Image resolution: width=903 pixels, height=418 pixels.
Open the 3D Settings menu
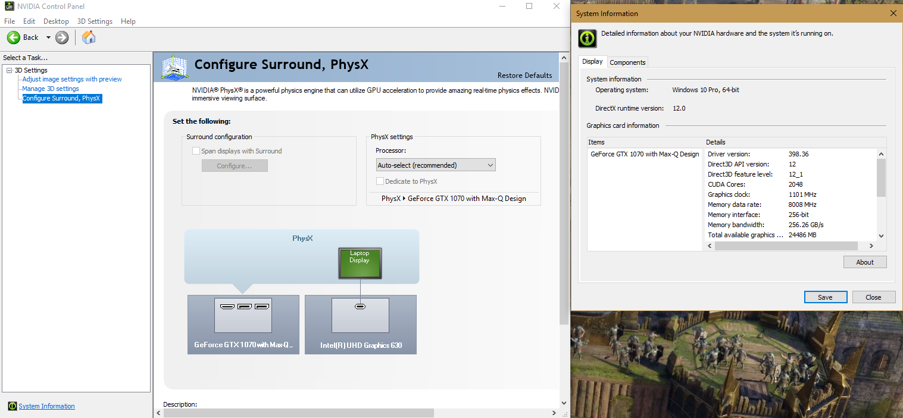point(95,21)
